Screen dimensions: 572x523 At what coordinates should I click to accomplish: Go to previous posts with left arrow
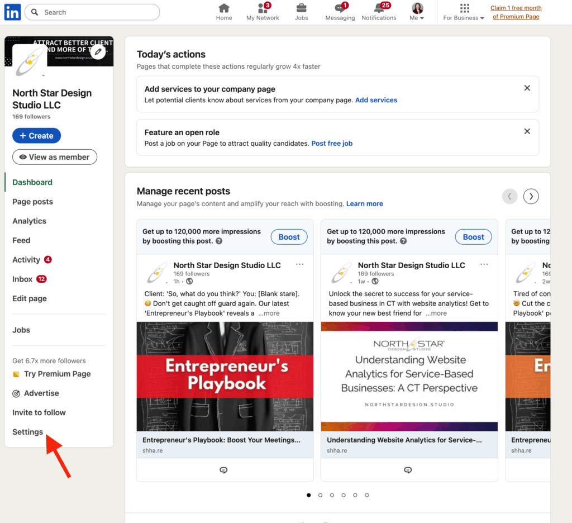(509, 196)
